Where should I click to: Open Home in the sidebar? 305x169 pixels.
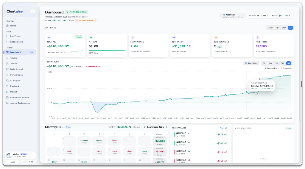coord(20,26)
